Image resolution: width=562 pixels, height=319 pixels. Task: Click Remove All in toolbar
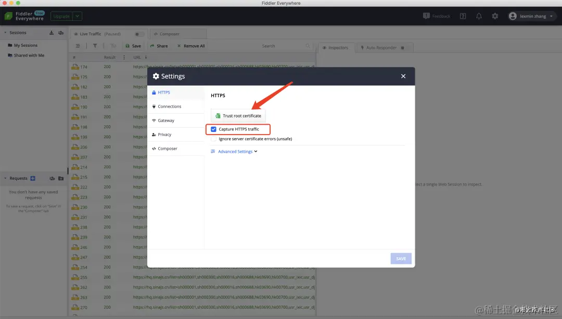click(190, 46)
